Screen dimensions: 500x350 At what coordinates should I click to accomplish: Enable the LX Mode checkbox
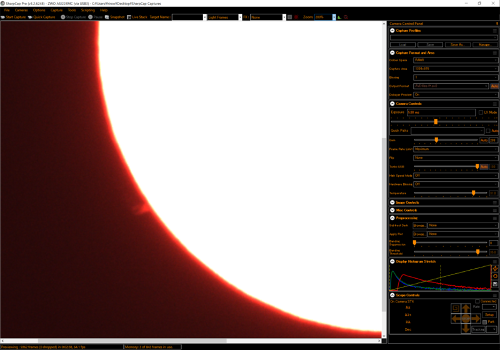[x=481, y=112]
